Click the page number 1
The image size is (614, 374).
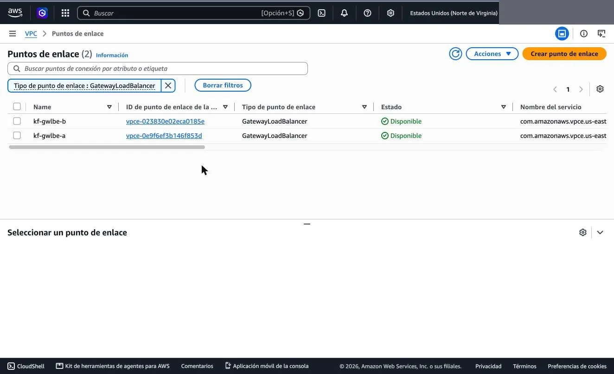(568, 89)
